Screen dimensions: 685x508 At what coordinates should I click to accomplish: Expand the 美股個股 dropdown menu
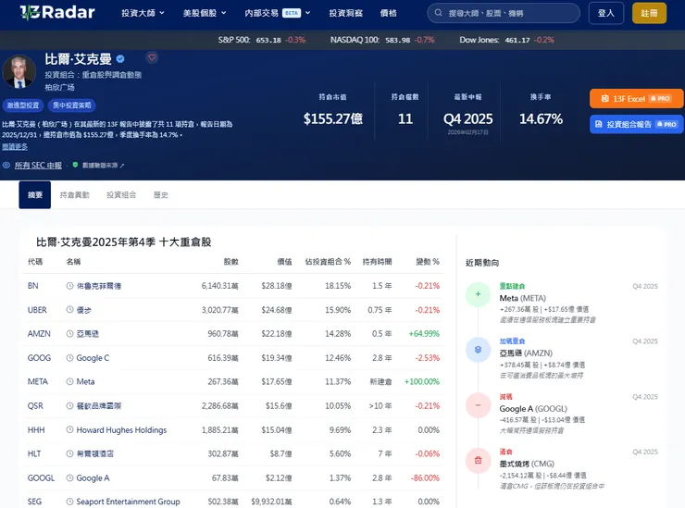coord(205,13)
